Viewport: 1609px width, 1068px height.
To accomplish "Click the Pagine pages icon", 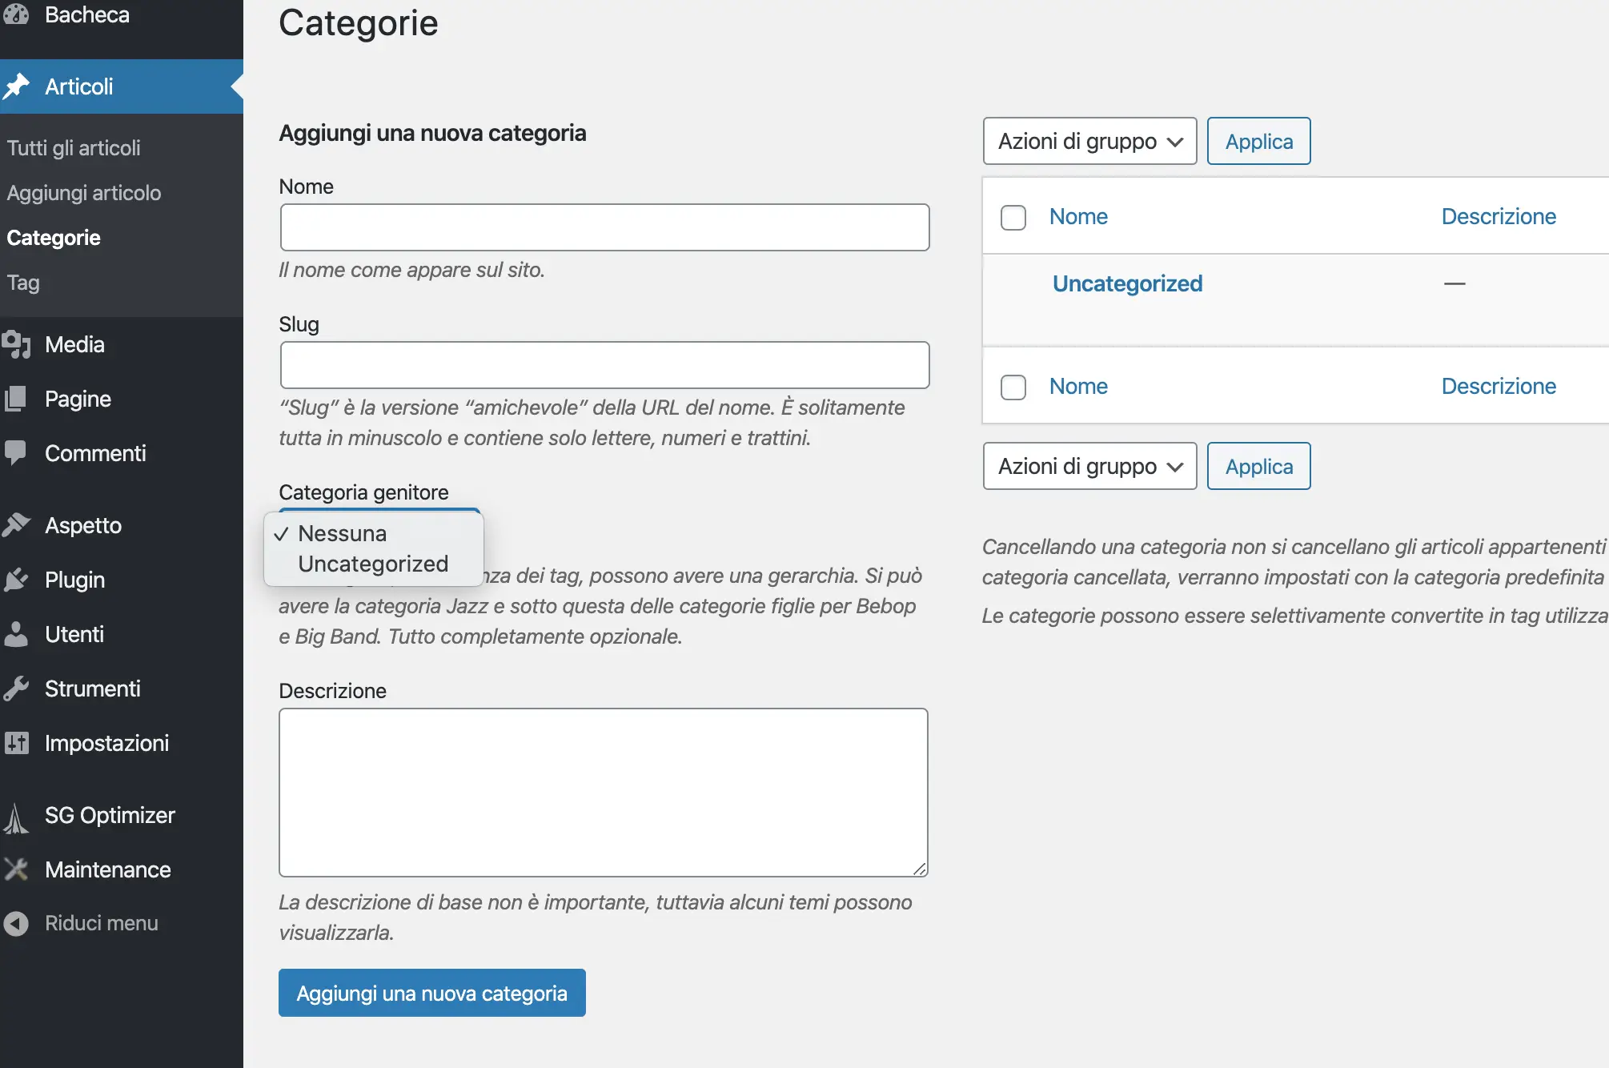I will (16, 399).
